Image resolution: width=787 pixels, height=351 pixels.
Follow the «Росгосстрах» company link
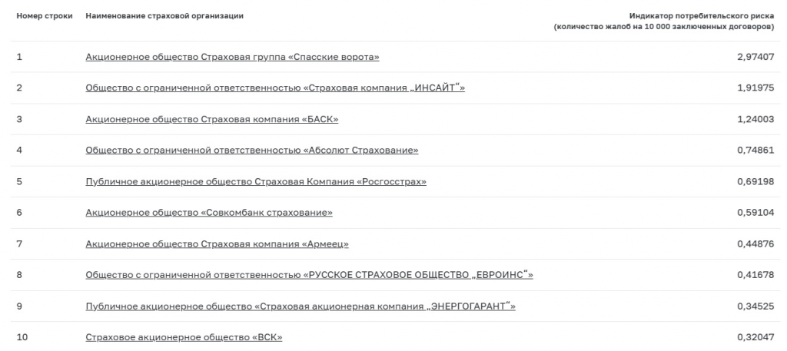tap(256, 181)
